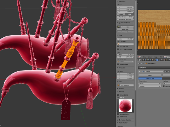Click the New Layer button

point(125,29)
